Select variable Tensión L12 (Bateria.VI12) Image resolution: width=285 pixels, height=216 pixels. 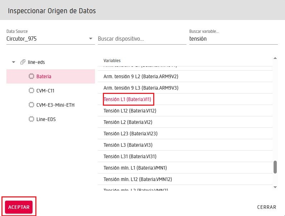(x=185, y=111)
